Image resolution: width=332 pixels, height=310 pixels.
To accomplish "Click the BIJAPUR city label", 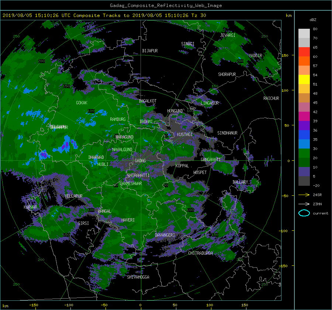I will pyautogui.click(x=150, y=51).
